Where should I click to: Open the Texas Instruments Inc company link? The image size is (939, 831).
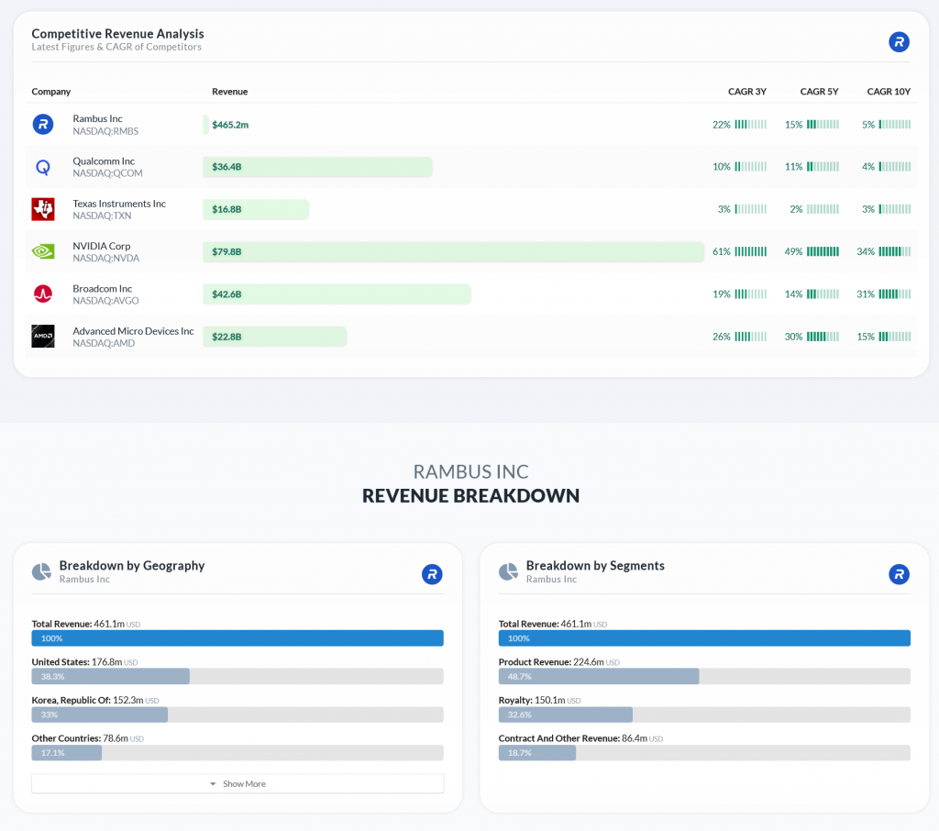(119, 204)
